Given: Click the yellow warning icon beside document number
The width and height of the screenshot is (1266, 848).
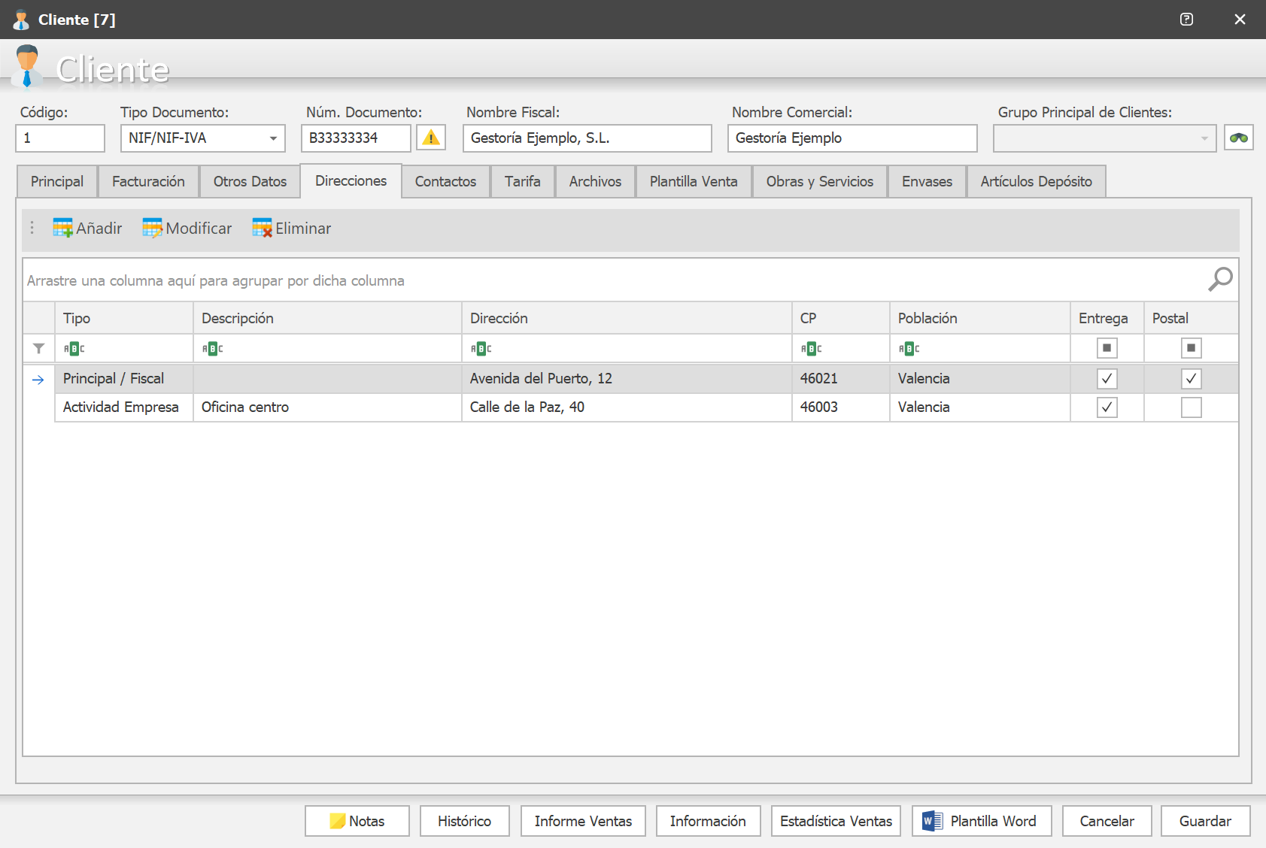Looking at the screenshot, I should click(x=431, y=138).
